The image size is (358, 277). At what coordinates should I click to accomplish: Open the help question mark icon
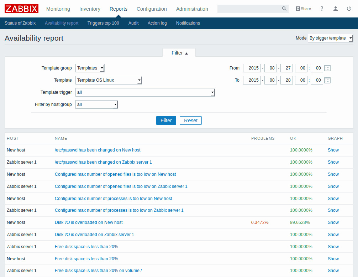[x=322, y=9]
